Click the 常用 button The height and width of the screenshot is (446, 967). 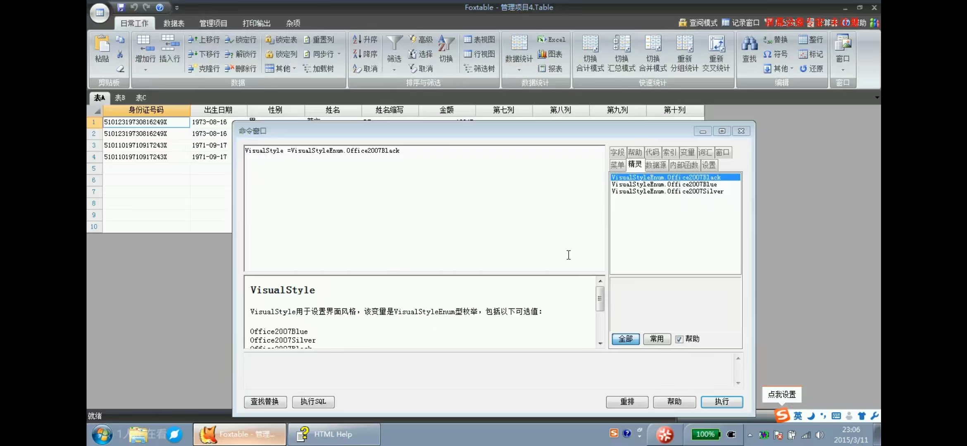click(x=657, y=339)
